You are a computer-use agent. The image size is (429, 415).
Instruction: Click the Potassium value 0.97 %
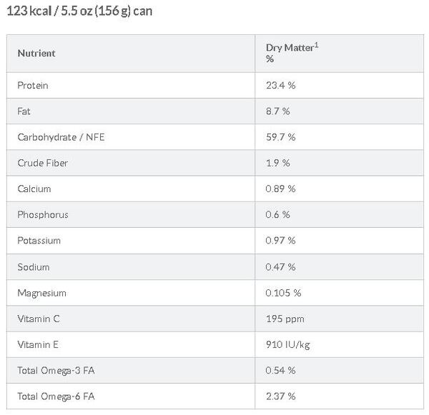pyautogui.click(x=280, y=241)
